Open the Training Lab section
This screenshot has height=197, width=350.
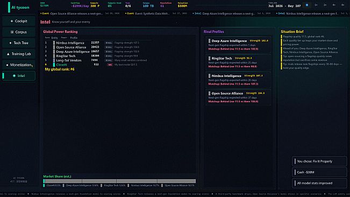(x=19, y=54)
